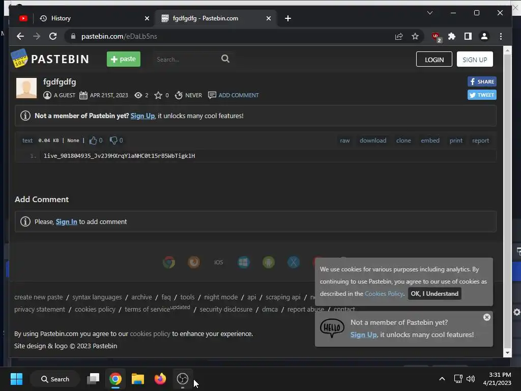Viewport: 521px width, 391px height.
Task: Like the paste with thumbs up
Action: point(93,141)
